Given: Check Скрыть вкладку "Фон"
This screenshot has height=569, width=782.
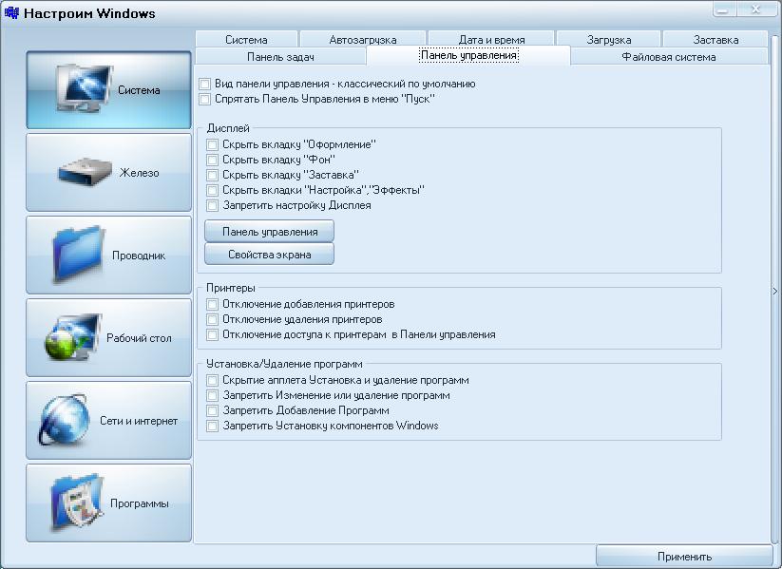Looking at the screenshot, I should (x=212, y=161).
